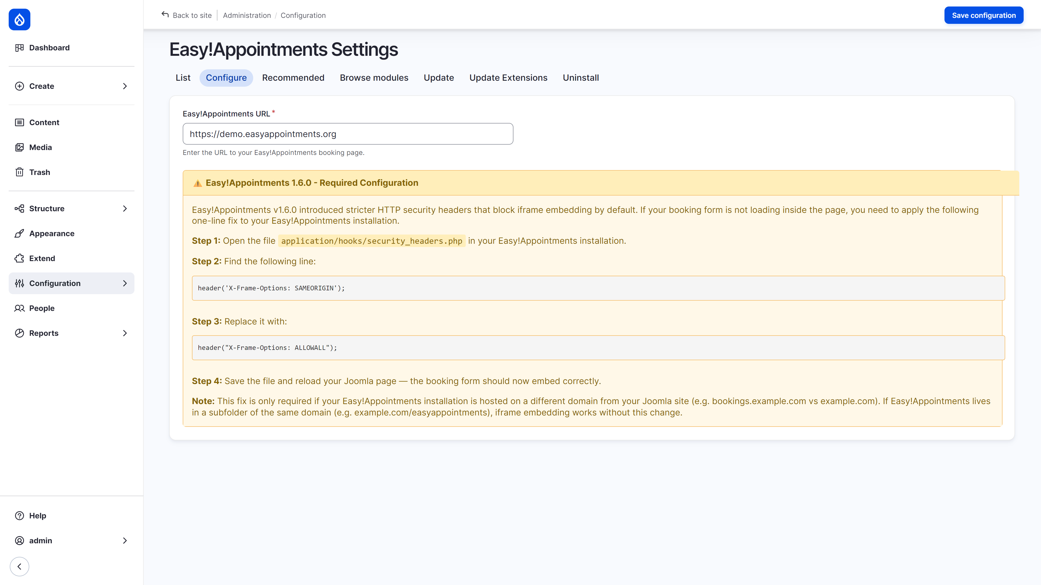Click the Help question-mark icon
This screenshot has width=1041, height=585.
(x=20, y=516)
